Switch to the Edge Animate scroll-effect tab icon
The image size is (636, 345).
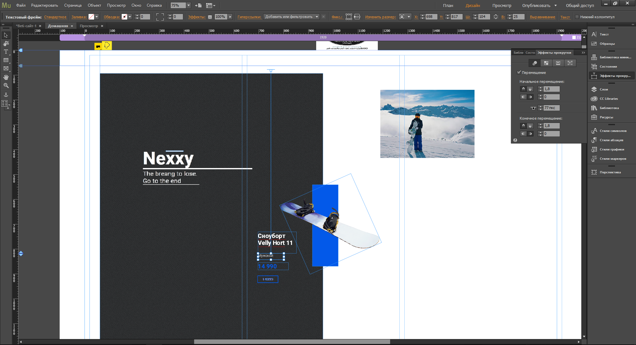click(570, 63)
